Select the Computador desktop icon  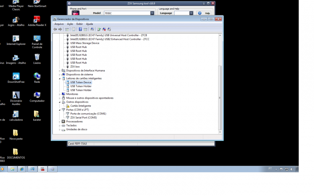pos(37,97)
